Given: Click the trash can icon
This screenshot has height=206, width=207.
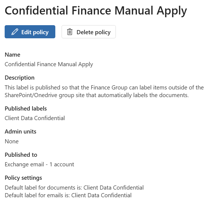Looking at the screenshot, I should [70, 32].
